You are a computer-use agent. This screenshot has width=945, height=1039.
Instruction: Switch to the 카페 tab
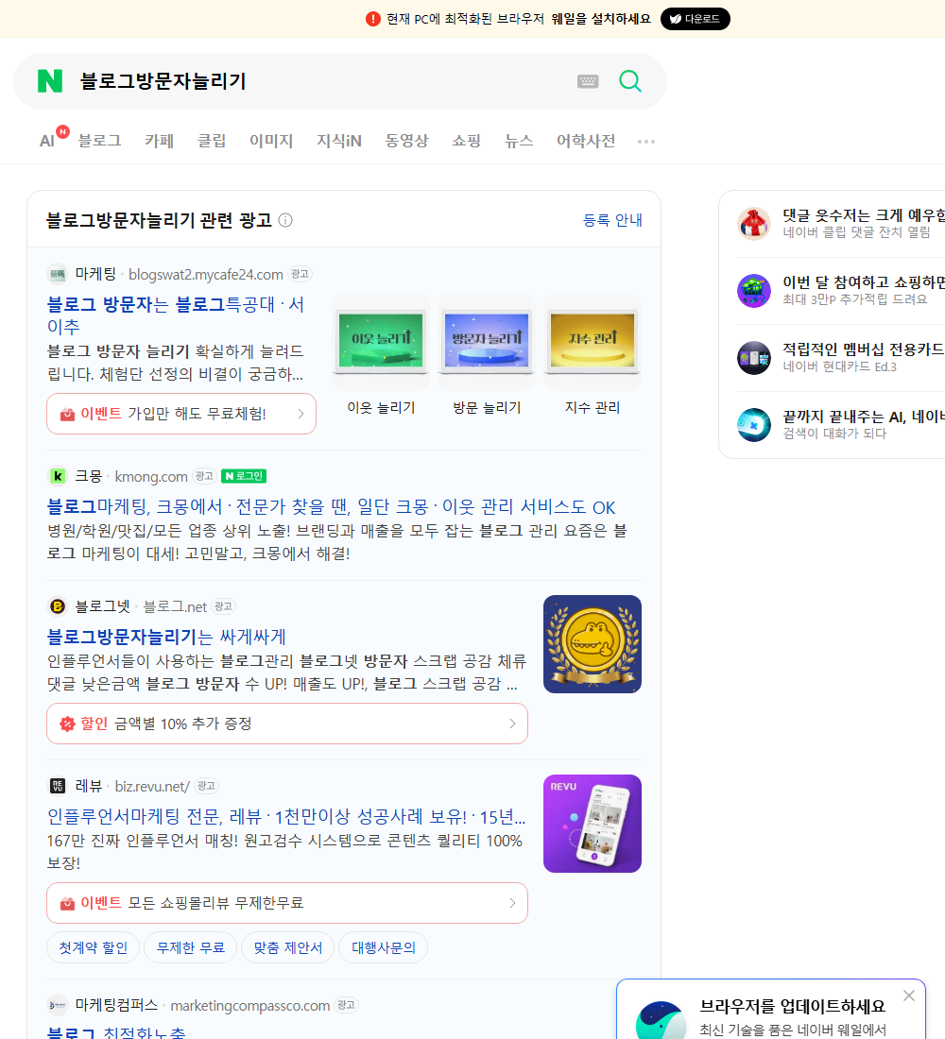tap(159, 141)
